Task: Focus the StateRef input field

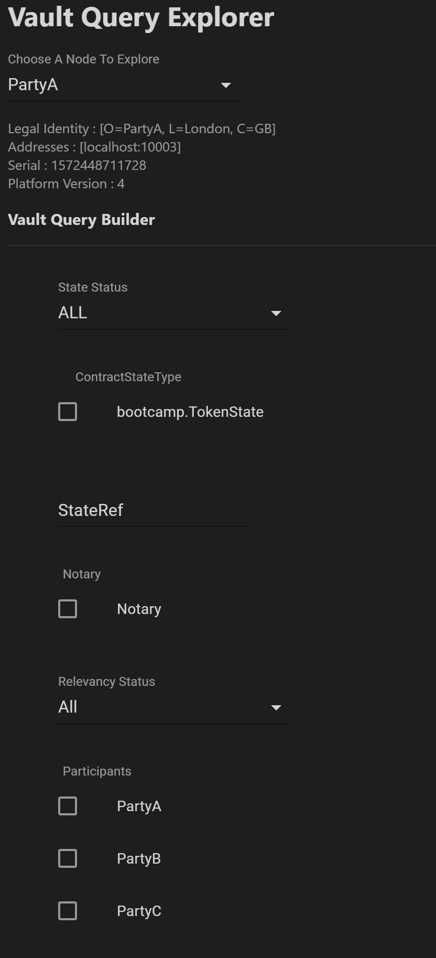Action: (153, 510)
